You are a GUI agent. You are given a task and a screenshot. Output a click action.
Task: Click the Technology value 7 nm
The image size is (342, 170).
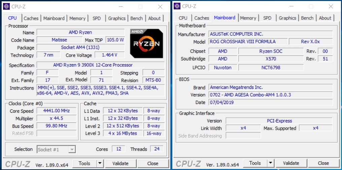point(48,55)
